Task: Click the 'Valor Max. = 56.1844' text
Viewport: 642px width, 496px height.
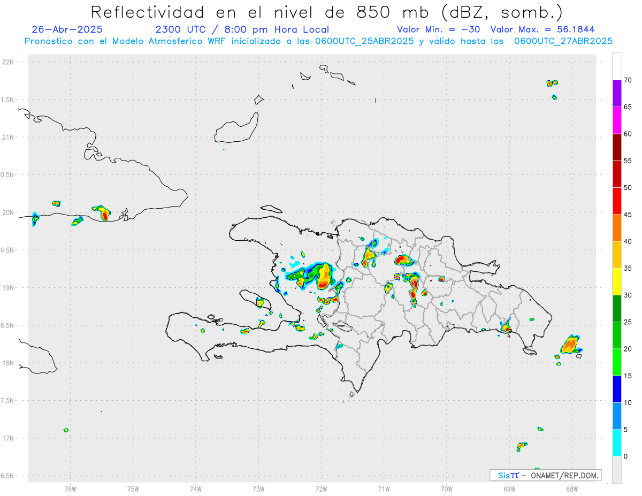Action: (542, 29)
